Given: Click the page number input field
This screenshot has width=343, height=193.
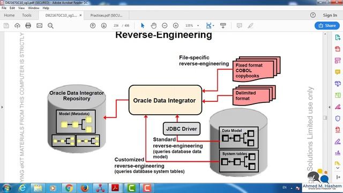Looking at the screenshot, I should (x=116, y=26).
